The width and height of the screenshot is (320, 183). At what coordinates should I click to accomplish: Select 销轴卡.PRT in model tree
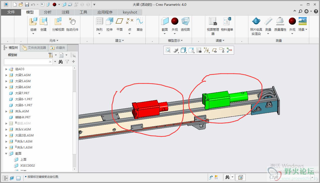23,117
